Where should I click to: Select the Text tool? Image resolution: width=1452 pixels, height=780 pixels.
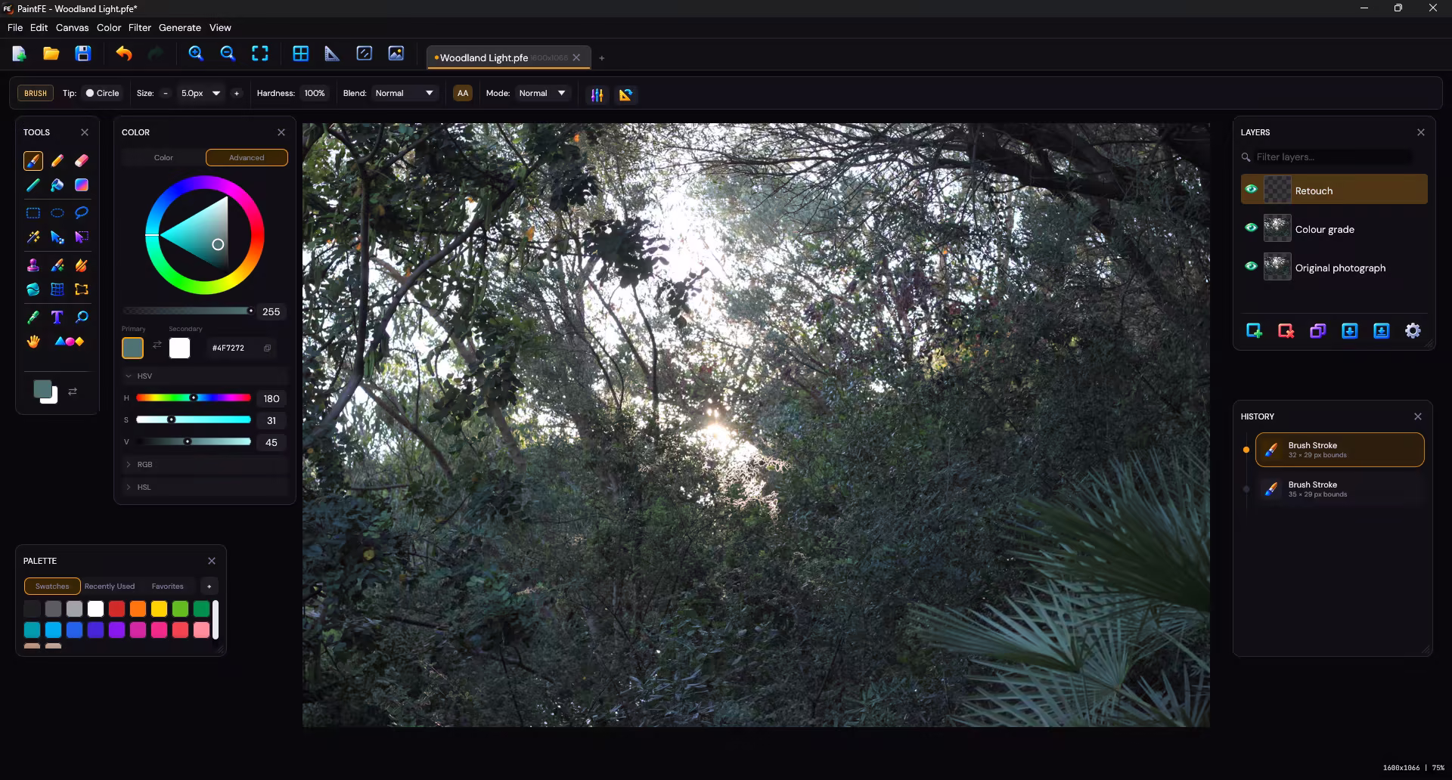[57, 317]
